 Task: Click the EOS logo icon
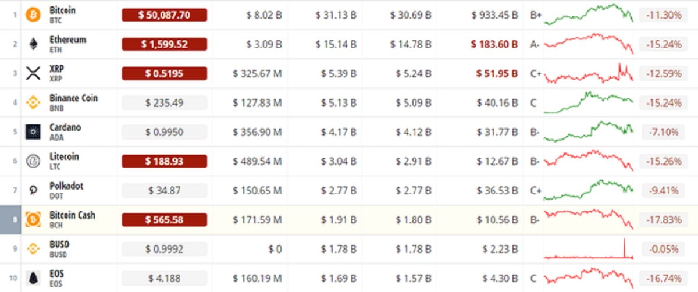[x=33, y=279]
